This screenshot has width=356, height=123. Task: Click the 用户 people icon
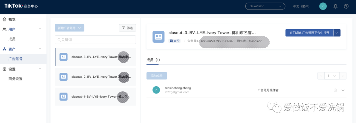[5, 29]
